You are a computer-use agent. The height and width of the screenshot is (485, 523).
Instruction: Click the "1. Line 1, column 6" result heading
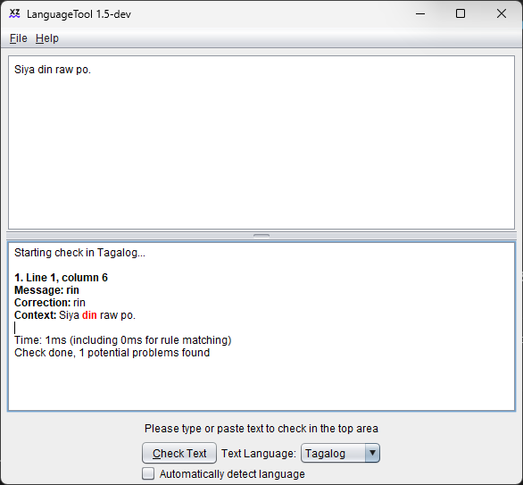click(x=61, y=278)
